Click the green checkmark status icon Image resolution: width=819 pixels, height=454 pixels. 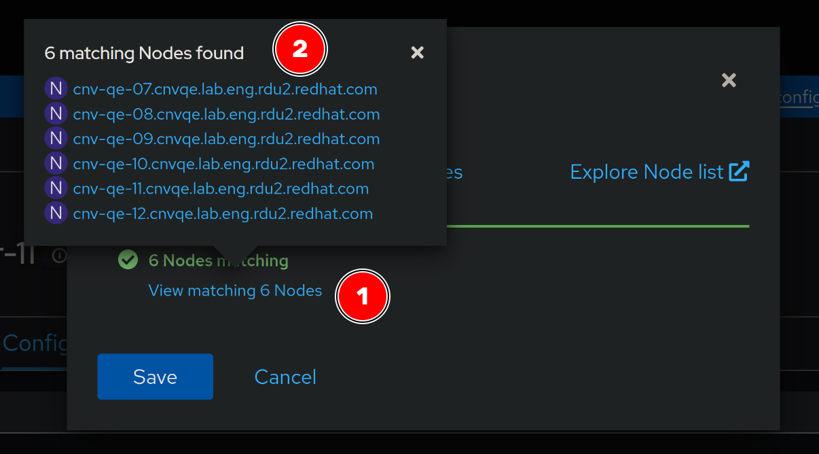tap(128, 260)
